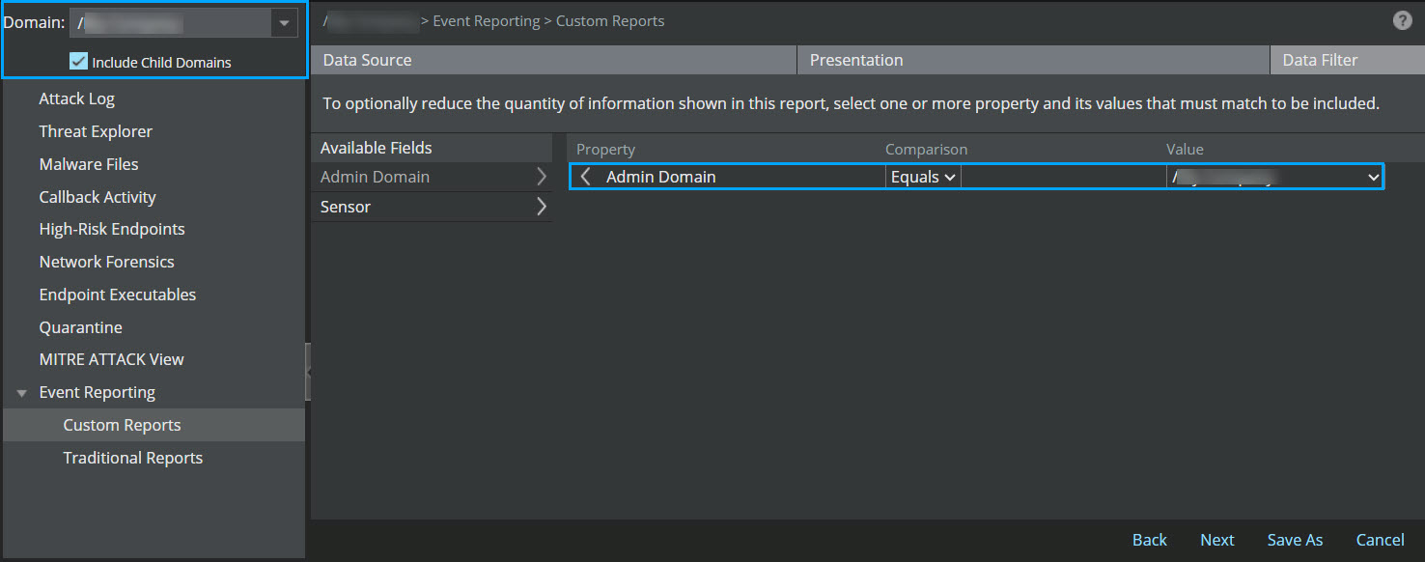1425x562 pixels.
Task: Collapse the Event Reporting tree node
Action: coord(22,393)
